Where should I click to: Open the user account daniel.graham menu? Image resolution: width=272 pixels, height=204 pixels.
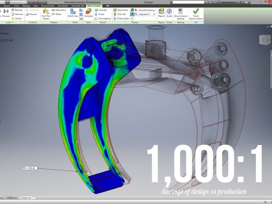pos(228,2)
